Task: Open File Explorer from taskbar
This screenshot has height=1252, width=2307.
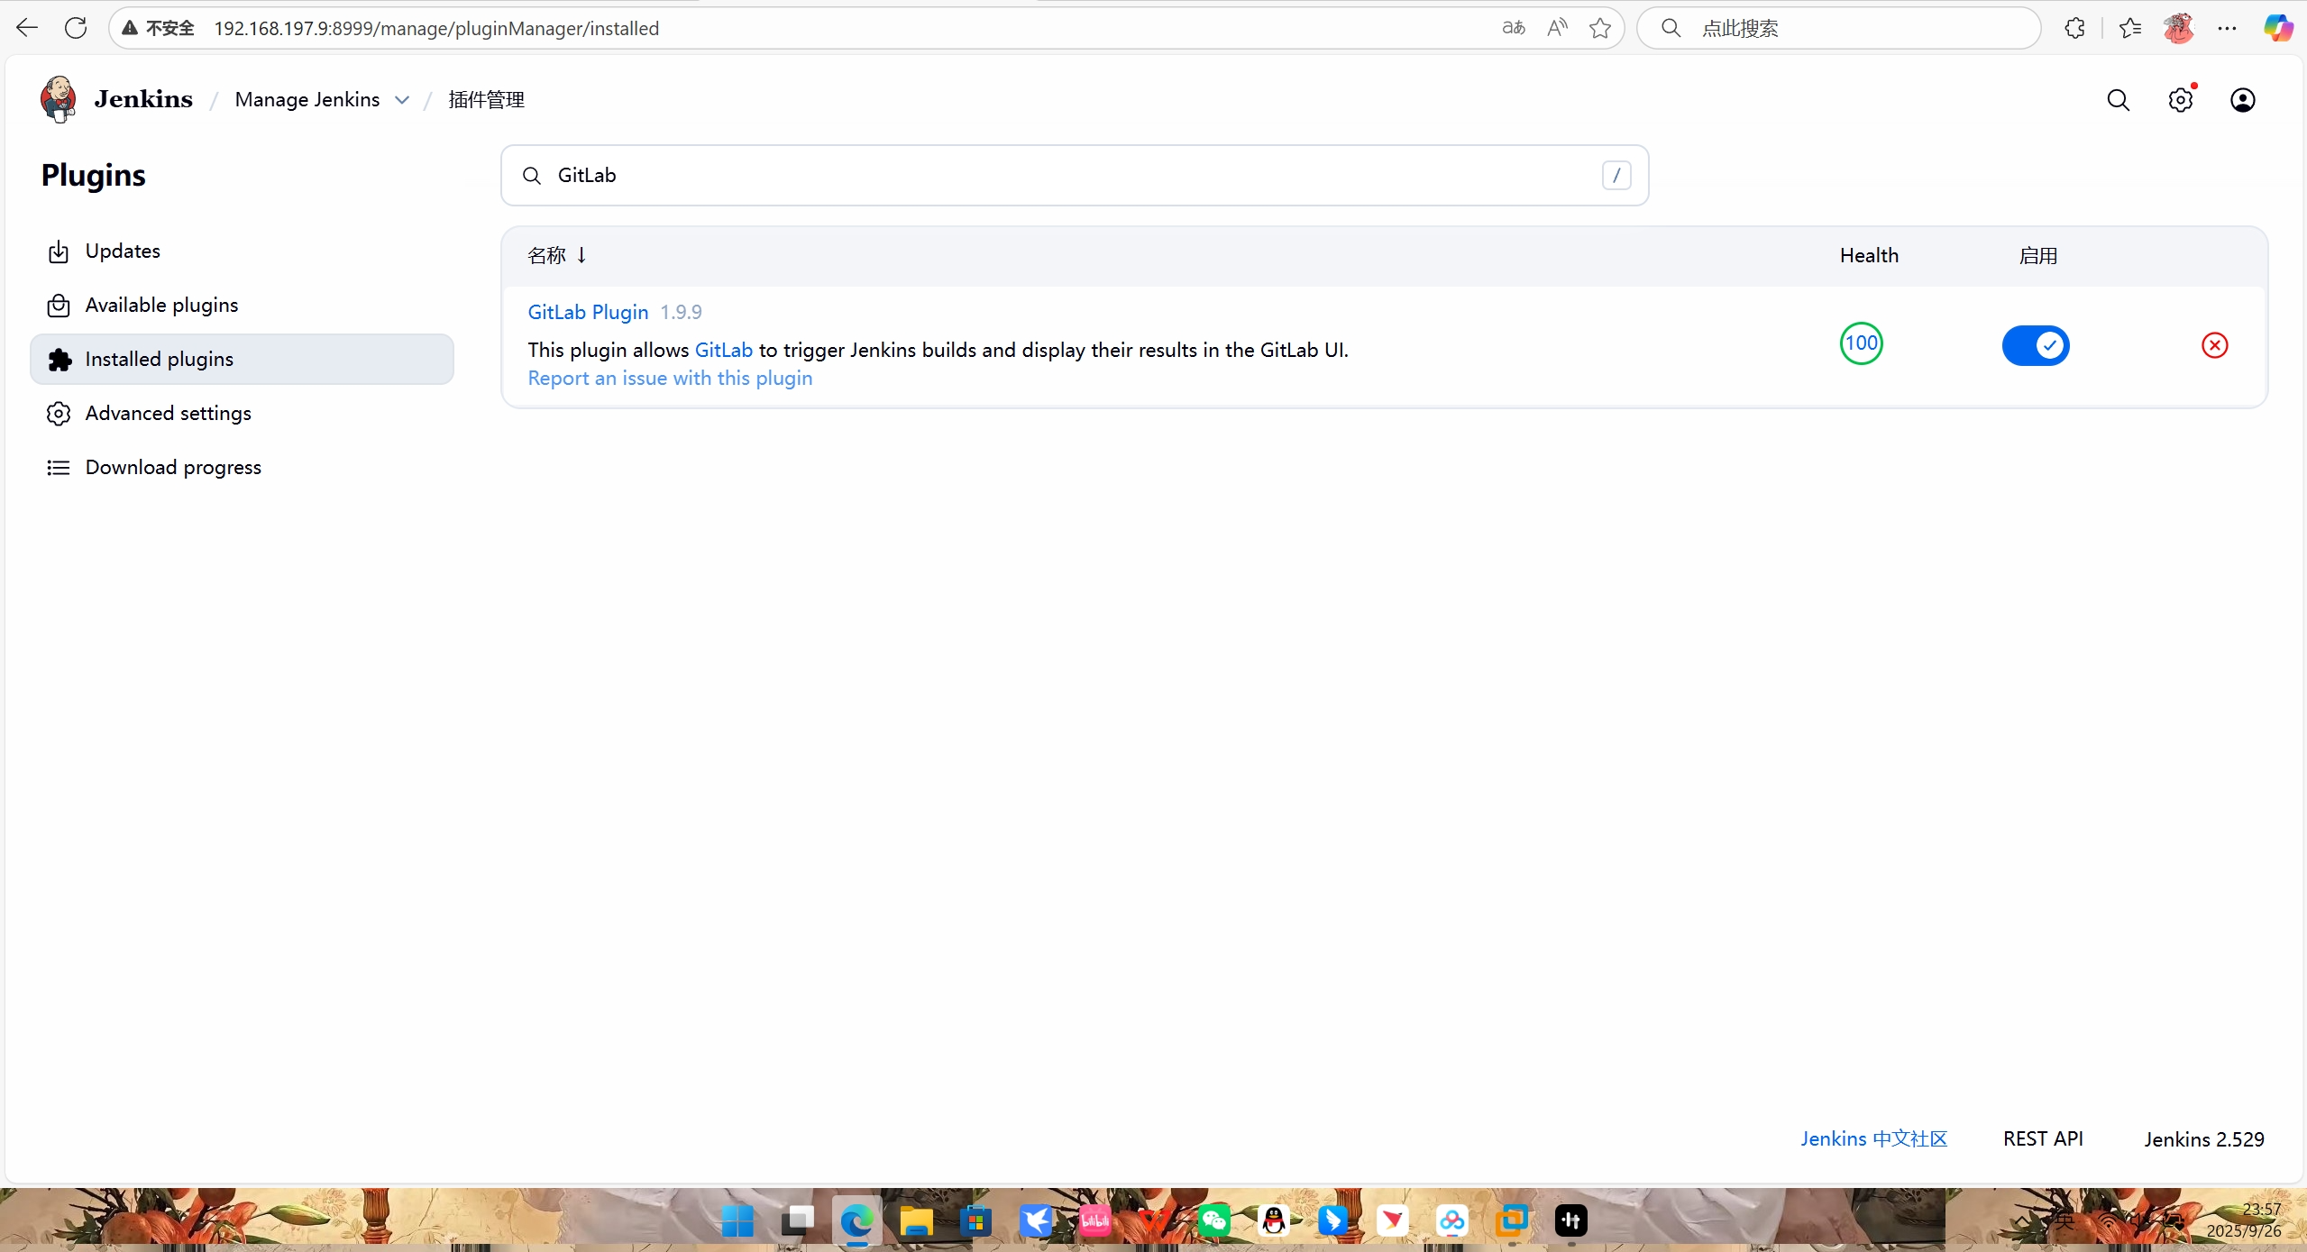Action: [x=916, y=1221]
